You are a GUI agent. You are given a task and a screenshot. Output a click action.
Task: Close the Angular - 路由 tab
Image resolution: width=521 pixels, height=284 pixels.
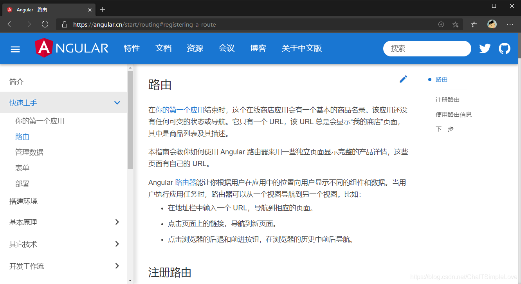pyautogui.click(x=90, y=10)
